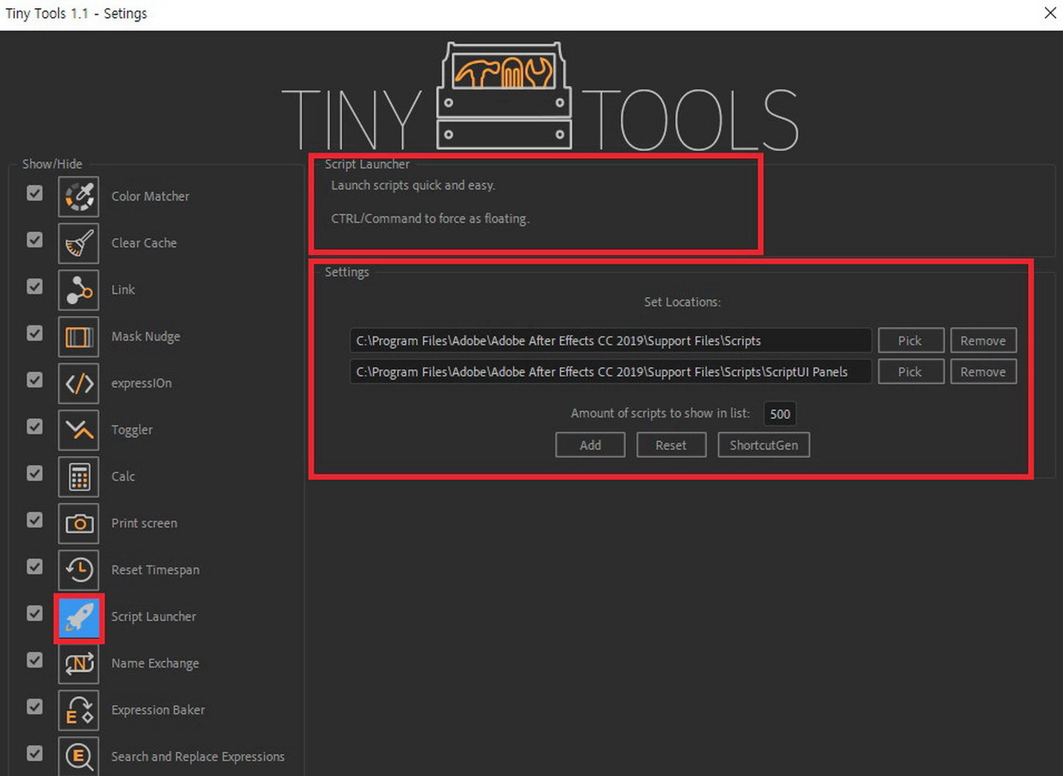This screenshot has height=776, width=1063.
Task: Toggle the Script Launcher visibility checkbox
Action: coord(35,614)
